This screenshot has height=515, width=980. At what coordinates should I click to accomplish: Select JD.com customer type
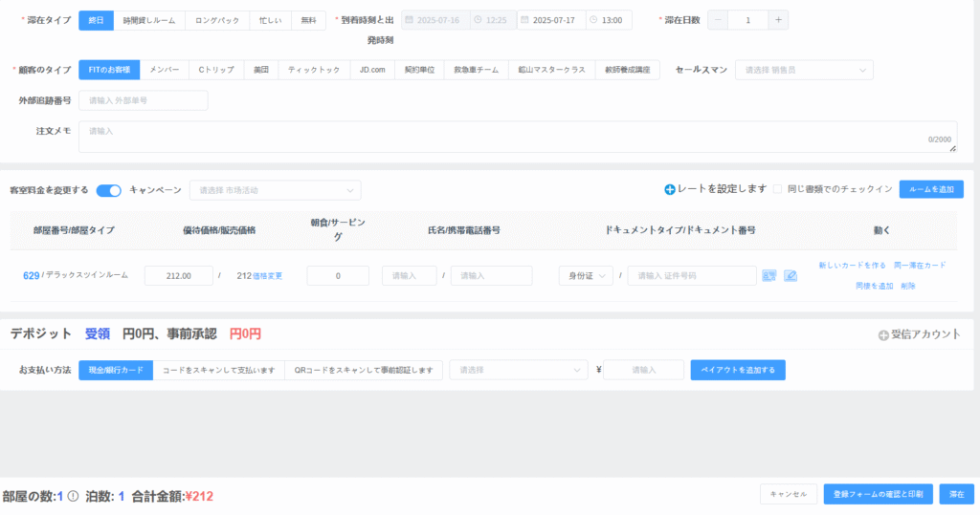tap(372, 70)
